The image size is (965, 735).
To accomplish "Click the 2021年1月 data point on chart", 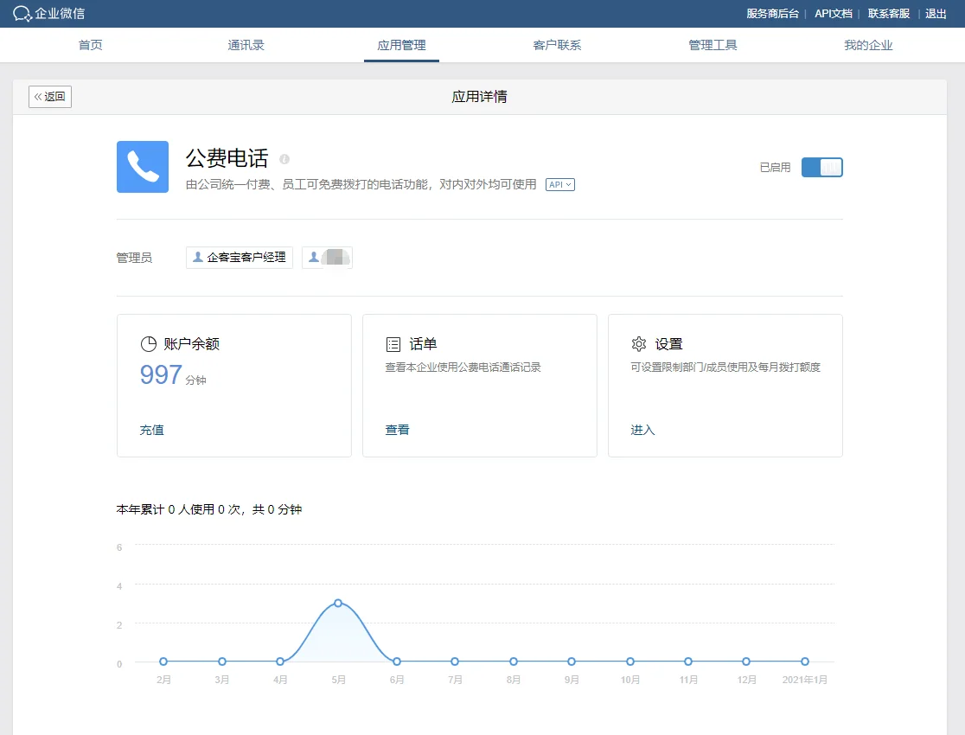I will (804, 661).
